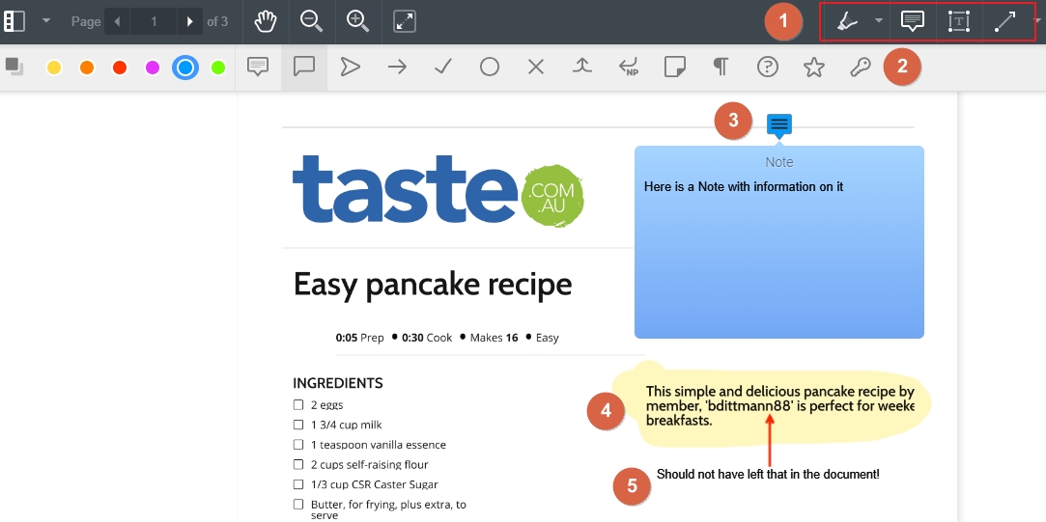1046x522 pixels.
Task: Go to the previous page arrow
Action: click(118, 22)
